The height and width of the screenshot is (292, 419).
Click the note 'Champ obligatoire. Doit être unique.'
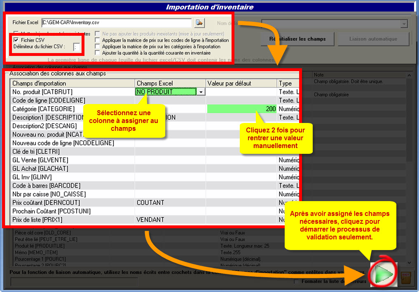[x=348, y=81]
